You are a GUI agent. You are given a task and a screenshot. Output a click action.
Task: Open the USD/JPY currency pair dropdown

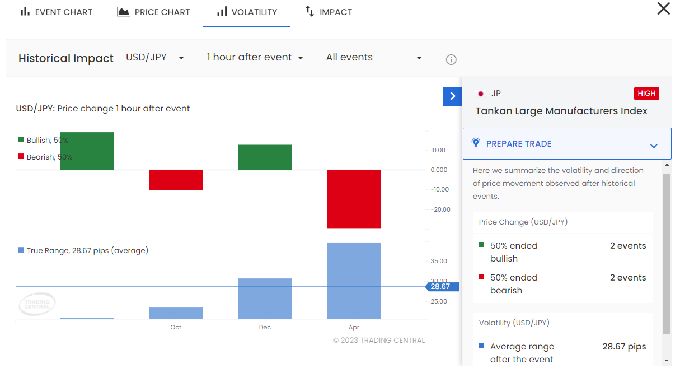[x=156, y=58]
